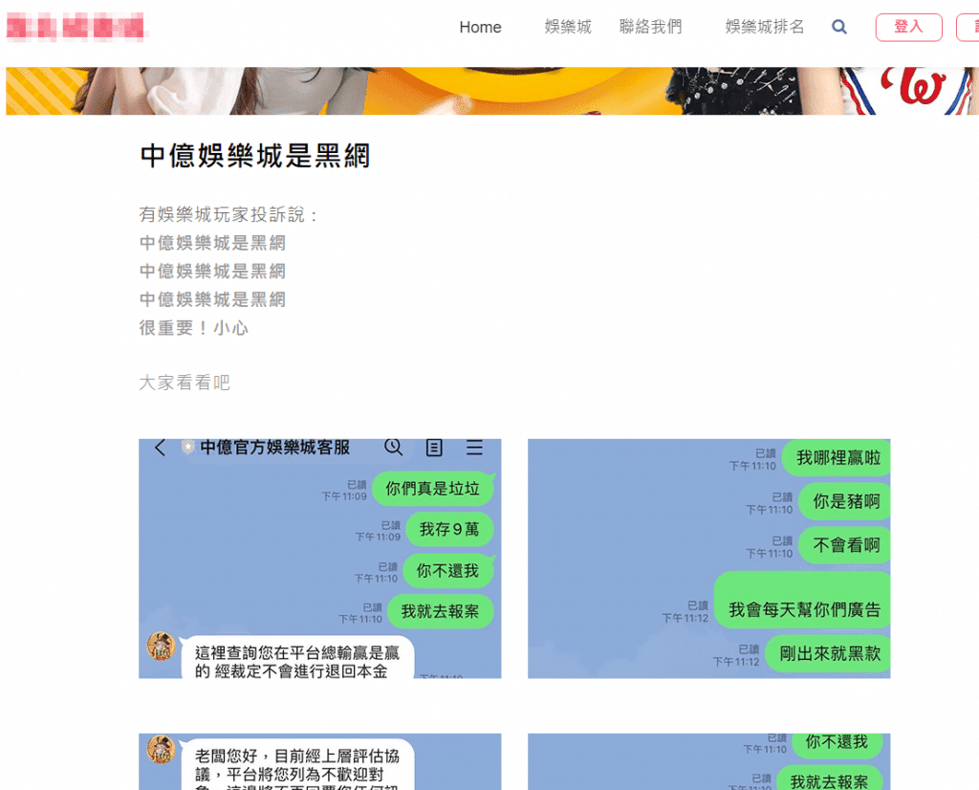Click the customer service avatar beside 這裡查詢
979x790 pixels.
[161, 647]
